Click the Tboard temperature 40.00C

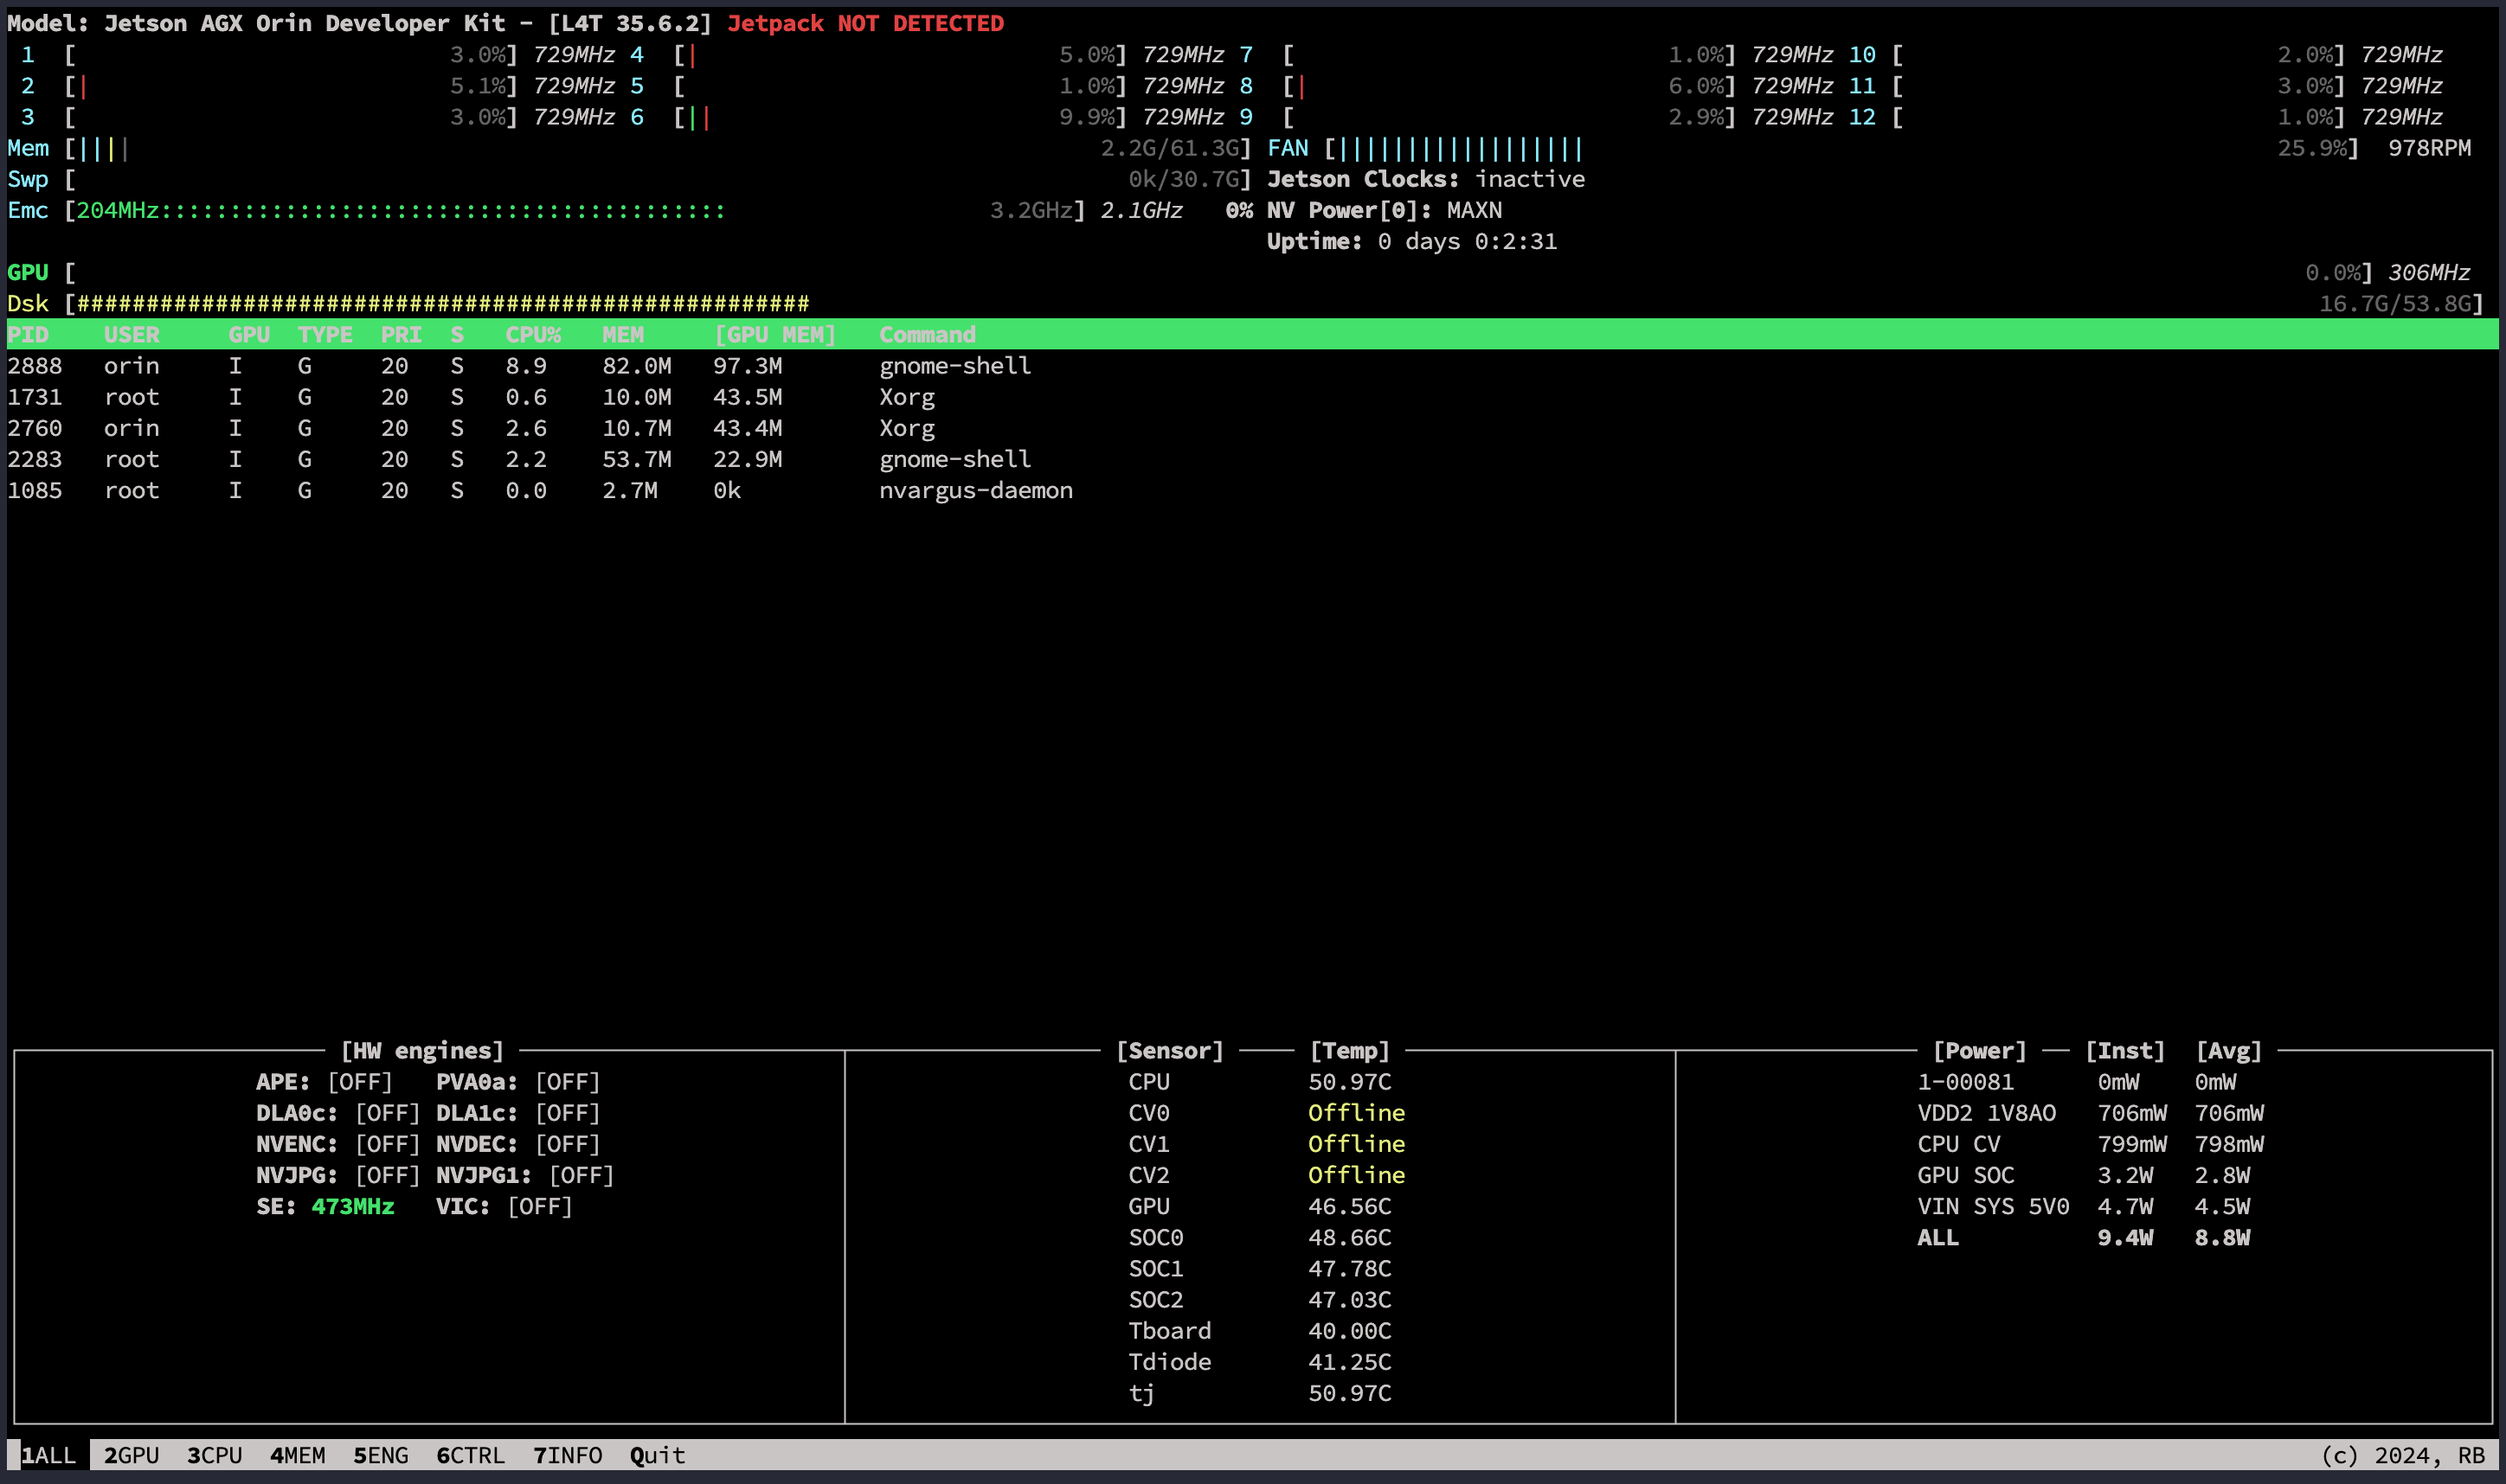(x=1350, y=1331)
